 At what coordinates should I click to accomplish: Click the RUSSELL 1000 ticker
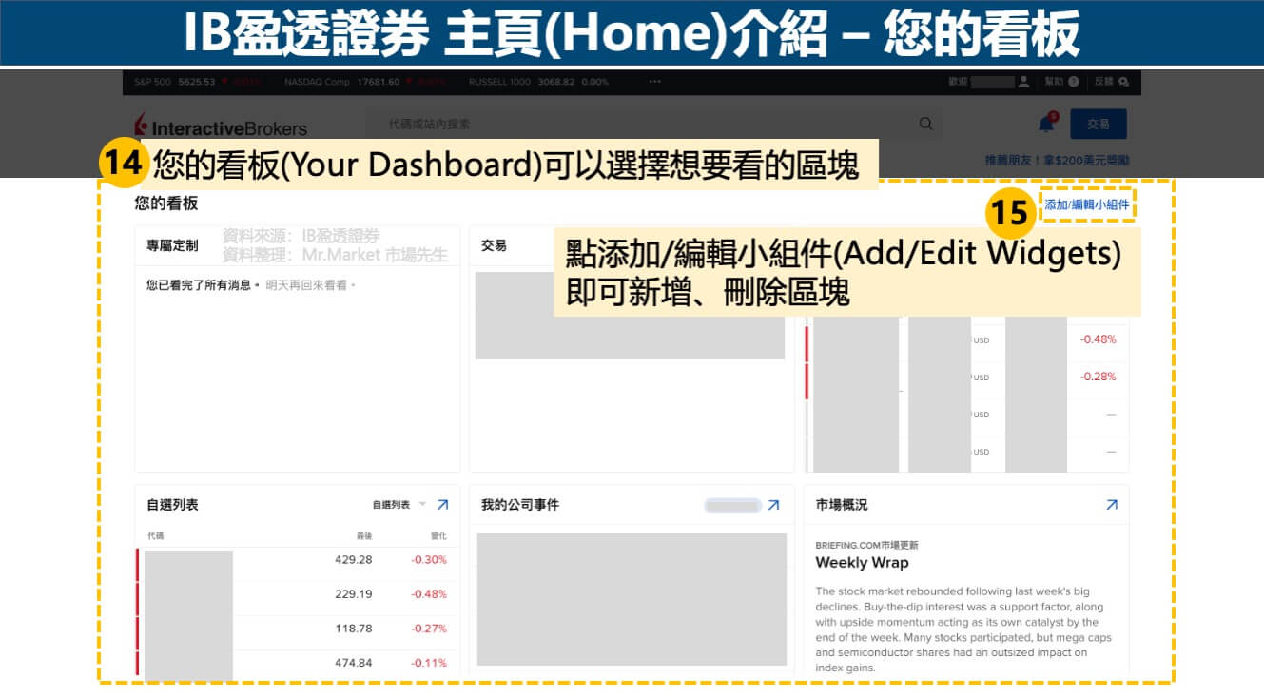coord(538,82)
